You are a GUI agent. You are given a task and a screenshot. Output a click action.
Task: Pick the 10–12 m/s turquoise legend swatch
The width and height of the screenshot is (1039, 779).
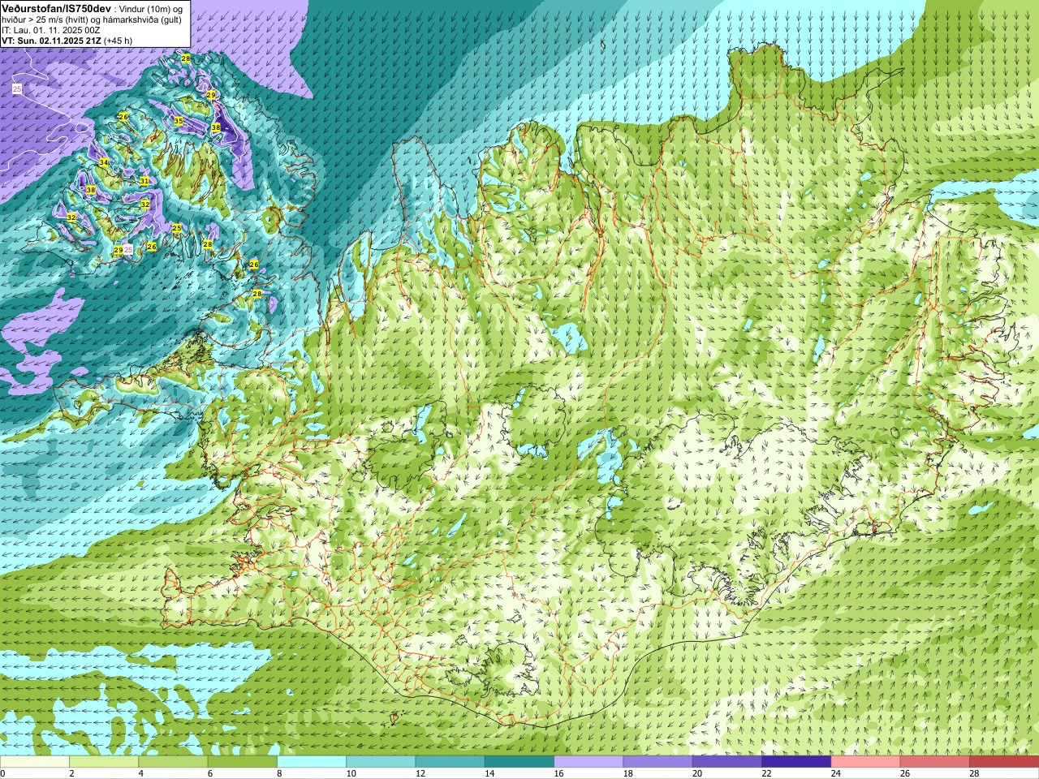pos(381,762)
